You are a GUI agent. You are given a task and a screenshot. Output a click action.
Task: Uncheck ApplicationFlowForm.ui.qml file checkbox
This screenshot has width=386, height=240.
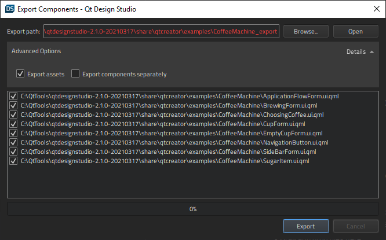pyautogui.click(x=14, y=97)
